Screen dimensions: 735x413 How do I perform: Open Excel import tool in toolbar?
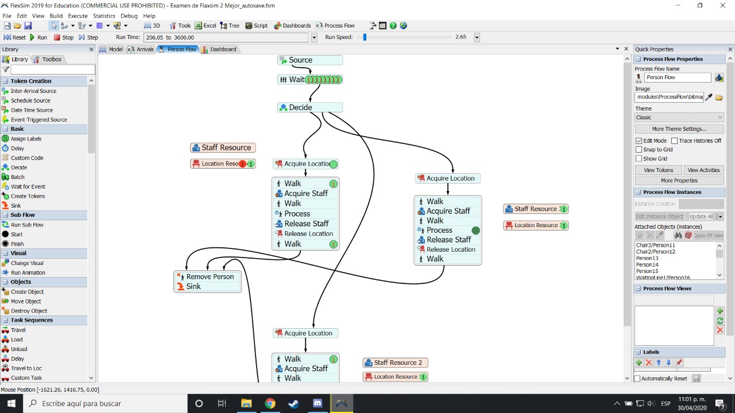click(206, 26)
